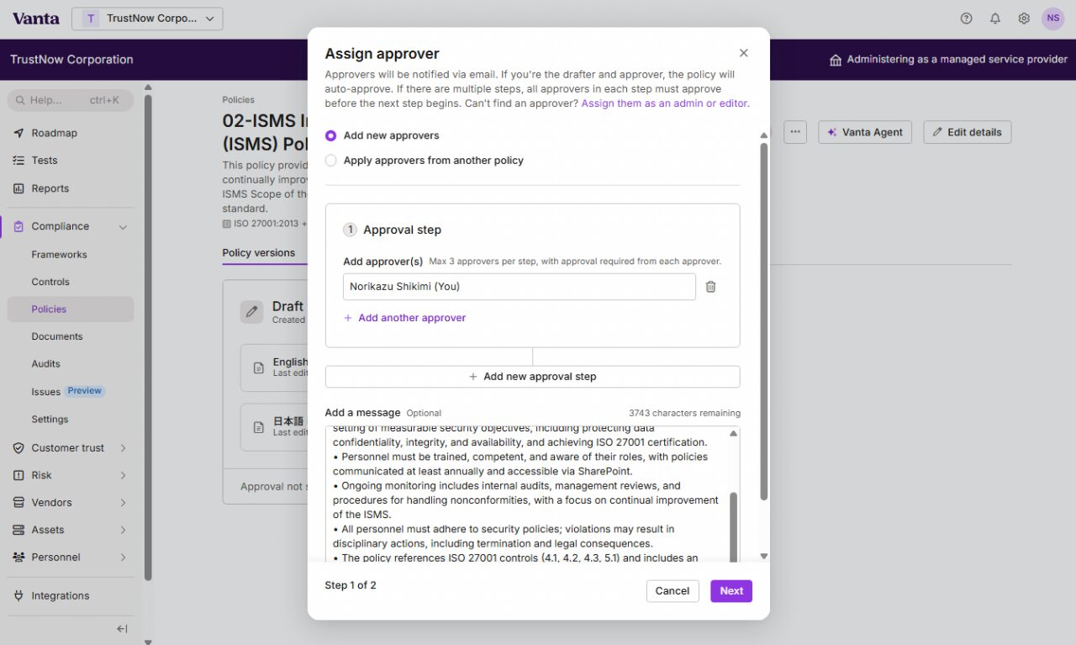Open the NS user avatar menu
This screenshot has width=1076, height=645.
(x=1053, y=19)
